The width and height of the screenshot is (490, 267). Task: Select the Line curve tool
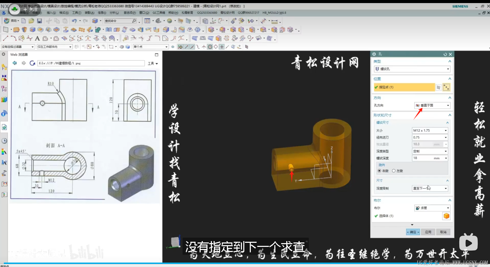(5, 38)
